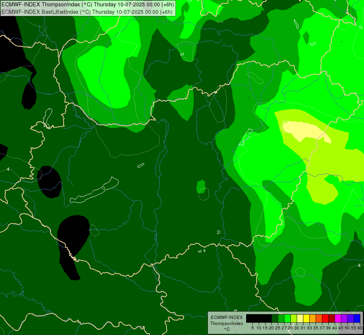
Task: Select the blue 55–60 legend swatch
Action: click(357, 318)
